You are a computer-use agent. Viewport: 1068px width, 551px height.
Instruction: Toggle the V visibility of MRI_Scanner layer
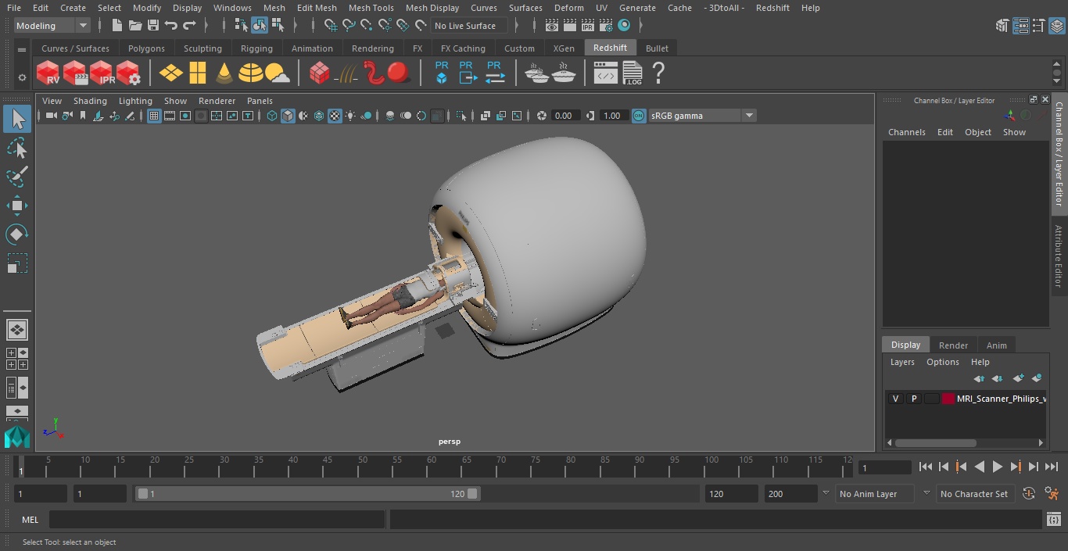895,399
